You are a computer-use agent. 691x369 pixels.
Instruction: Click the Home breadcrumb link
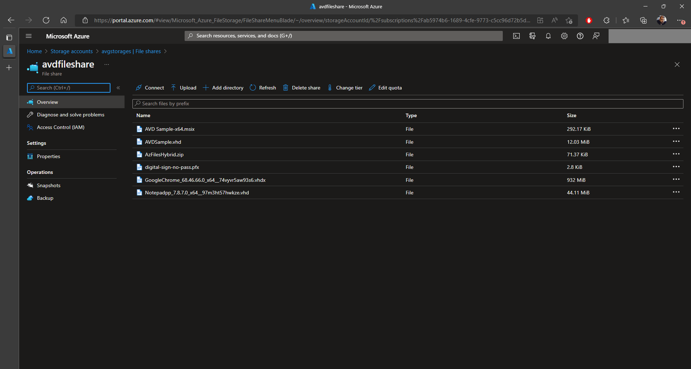pyautogui.click(x=34, y=51)
